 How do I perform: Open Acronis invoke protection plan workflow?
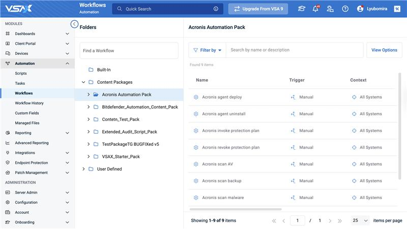tap(231, 130)
